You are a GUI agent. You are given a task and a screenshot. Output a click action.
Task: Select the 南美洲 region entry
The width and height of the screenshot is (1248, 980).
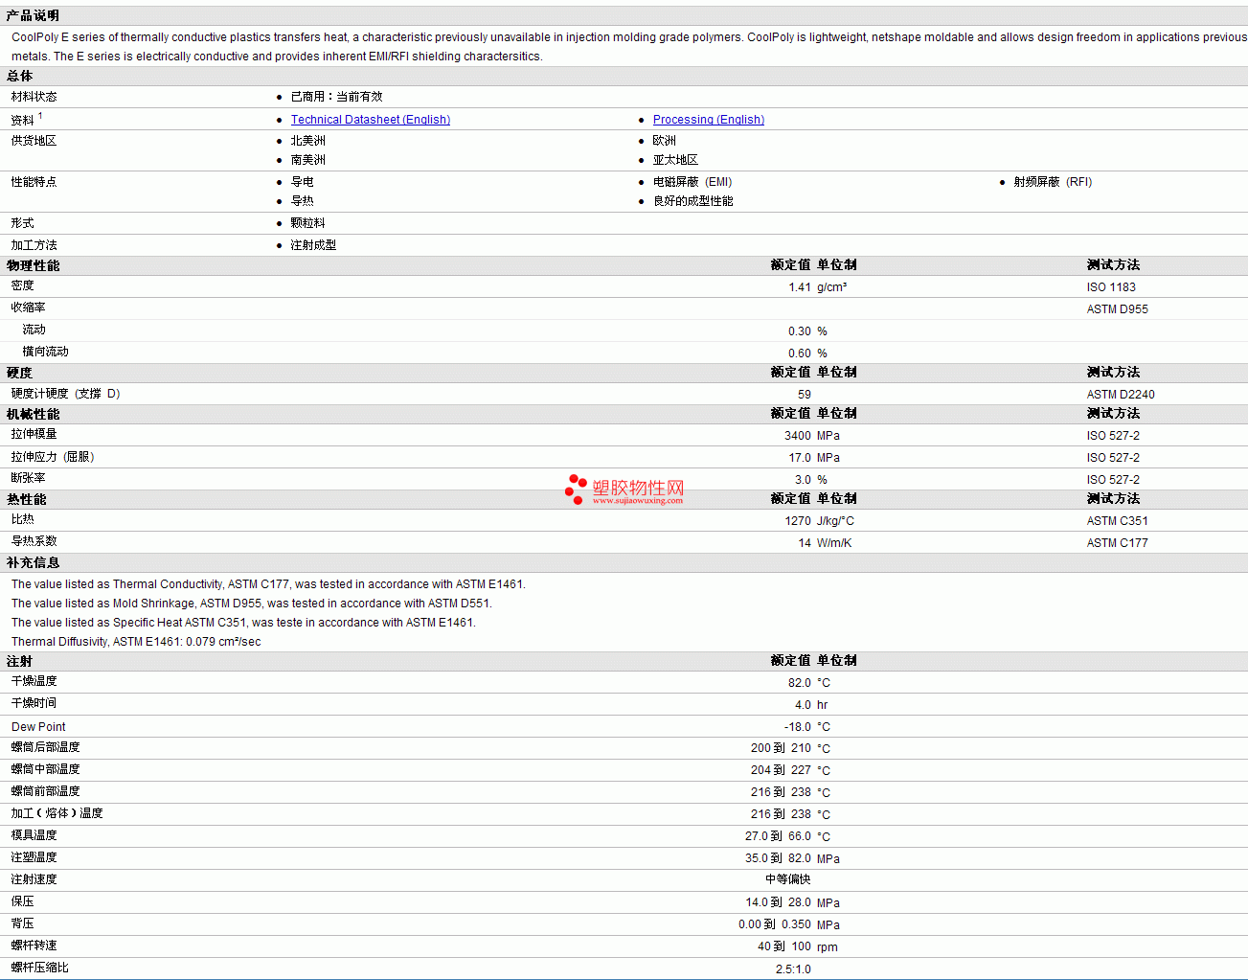click(x=307, y=160)
